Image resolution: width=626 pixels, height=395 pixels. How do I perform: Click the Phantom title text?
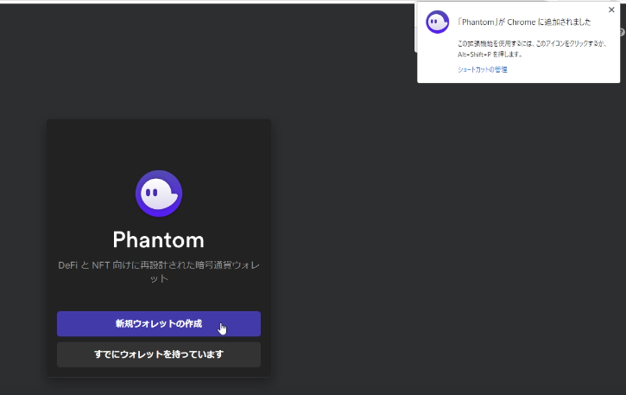tap(159, 240)
